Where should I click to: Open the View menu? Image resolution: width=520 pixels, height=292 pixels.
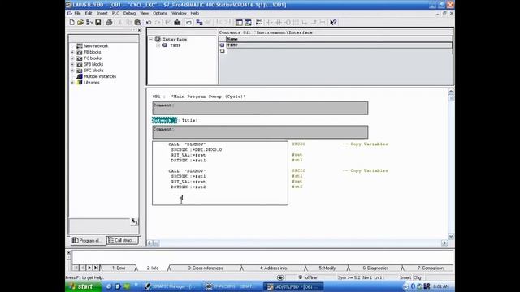(144, 13)
